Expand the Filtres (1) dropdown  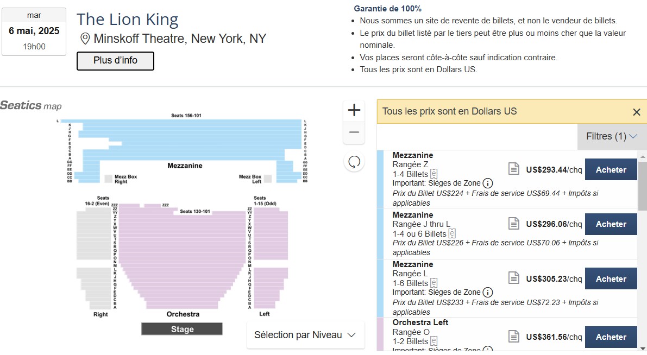point(612,136)
